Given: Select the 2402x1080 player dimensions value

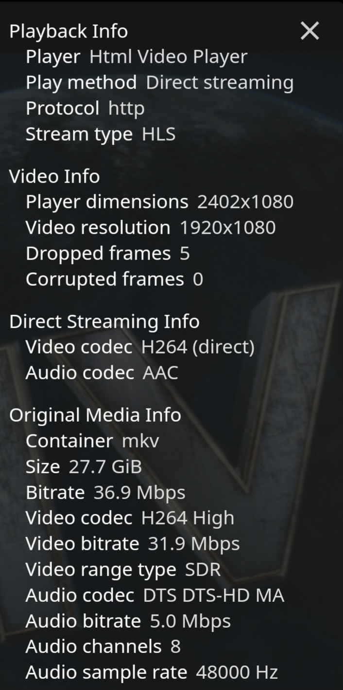Looking at the screenshot, I should 245,202.
